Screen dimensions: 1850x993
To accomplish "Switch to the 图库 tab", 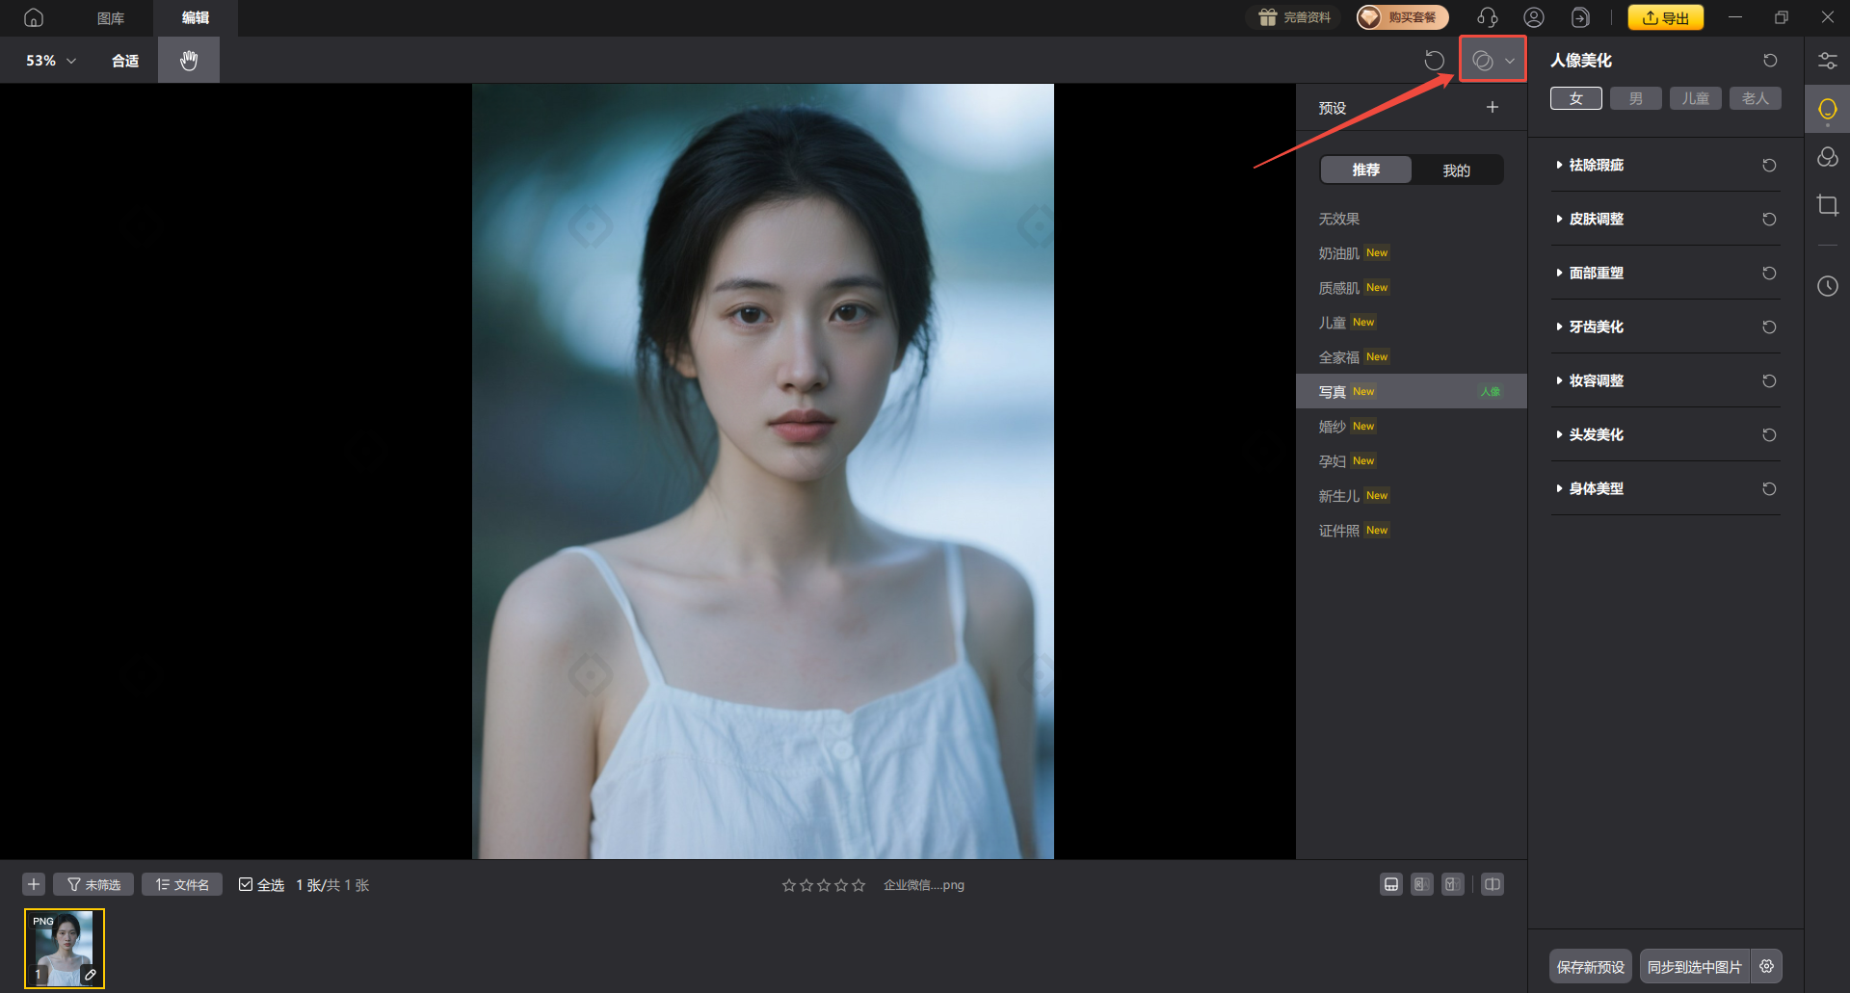I will 111,18.
